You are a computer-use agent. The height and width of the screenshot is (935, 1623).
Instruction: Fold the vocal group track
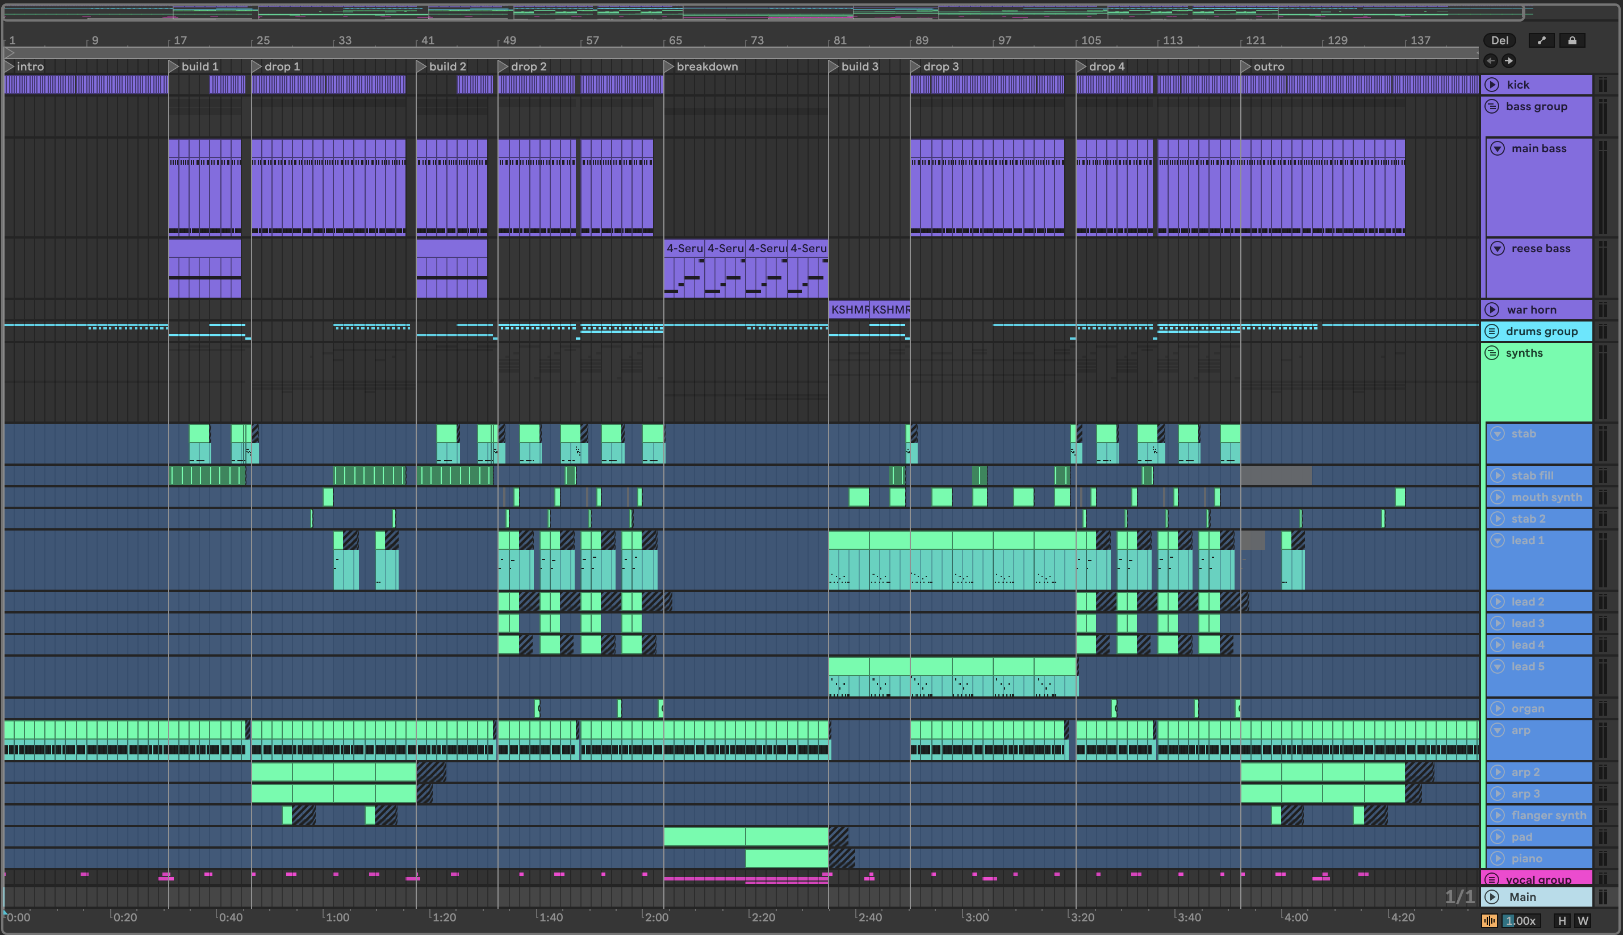pos(1492,879)
